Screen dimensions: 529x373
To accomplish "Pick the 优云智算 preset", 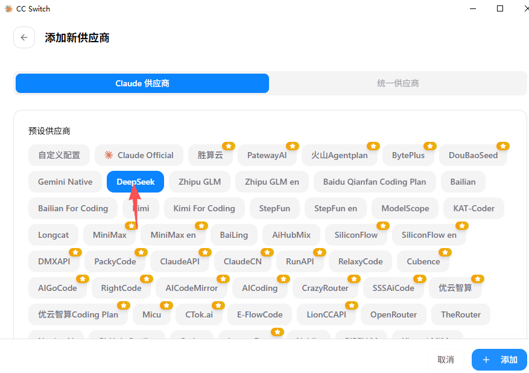I will [455, 288].
